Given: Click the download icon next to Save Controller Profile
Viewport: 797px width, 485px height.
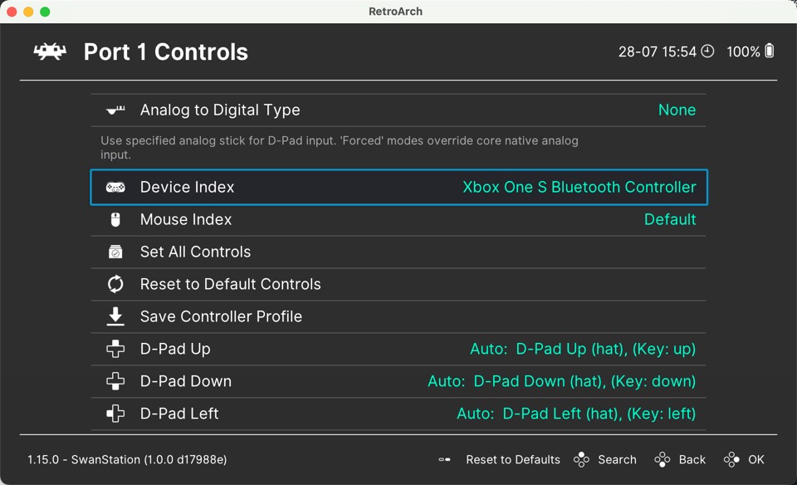Looking at the screenshot, I should click(115, 316).
